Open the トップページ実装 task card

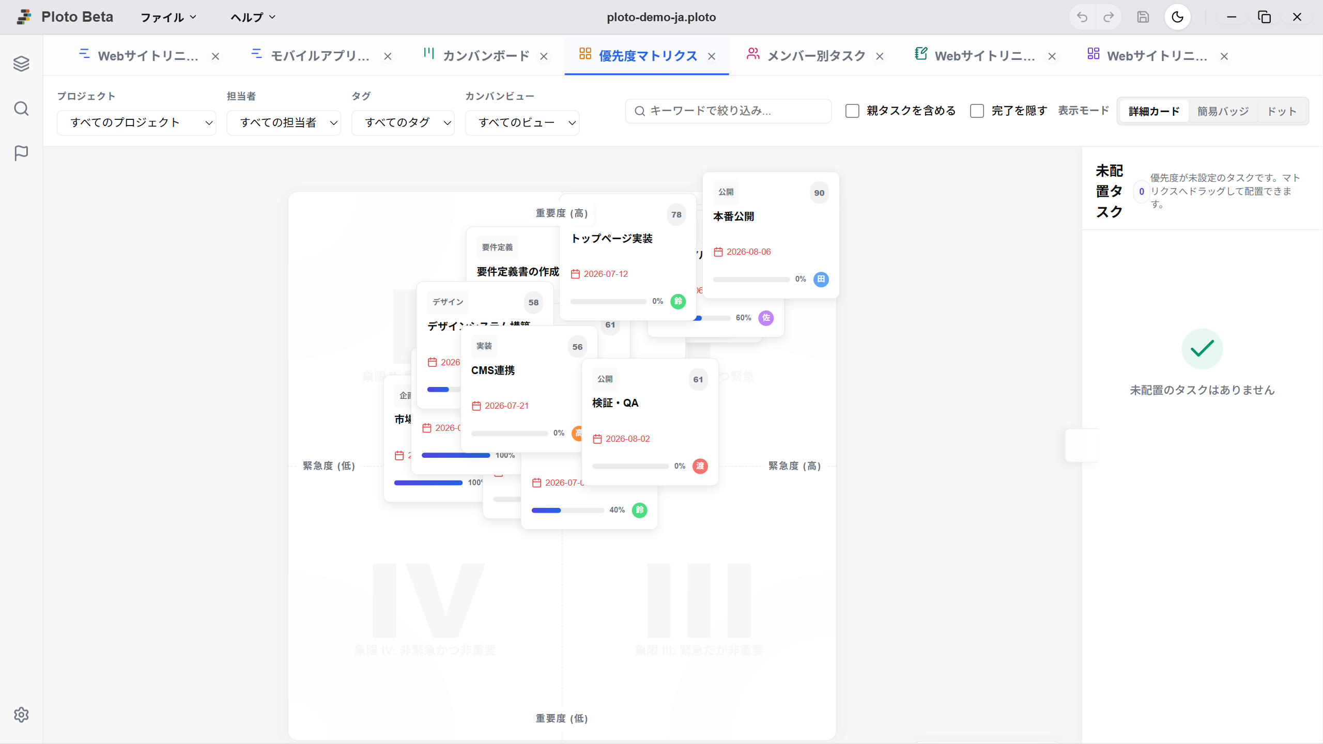[628, 256]
